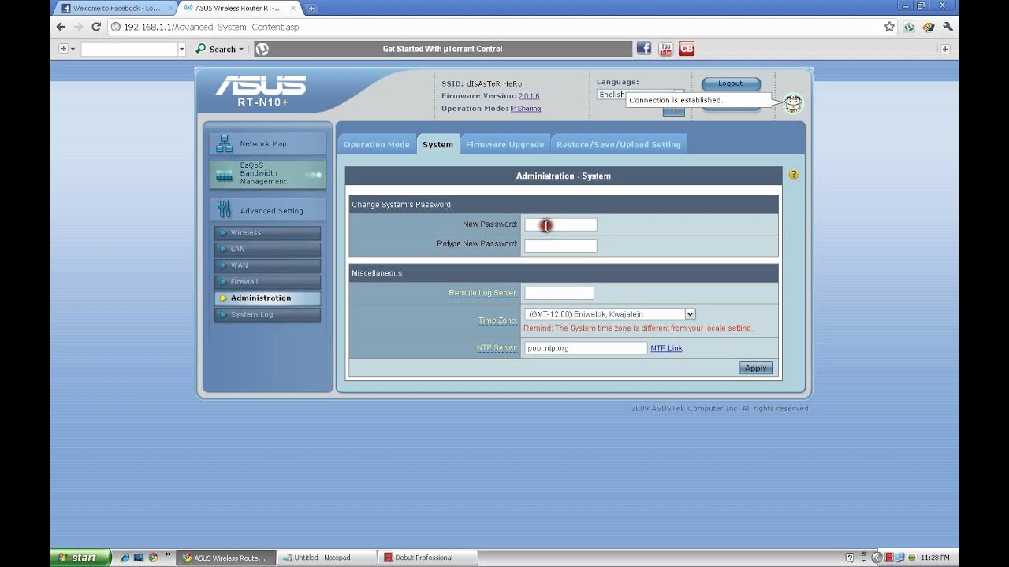1009x567 pixels.
Task: Open the WAN settings menu
Action: pos(267,265)
